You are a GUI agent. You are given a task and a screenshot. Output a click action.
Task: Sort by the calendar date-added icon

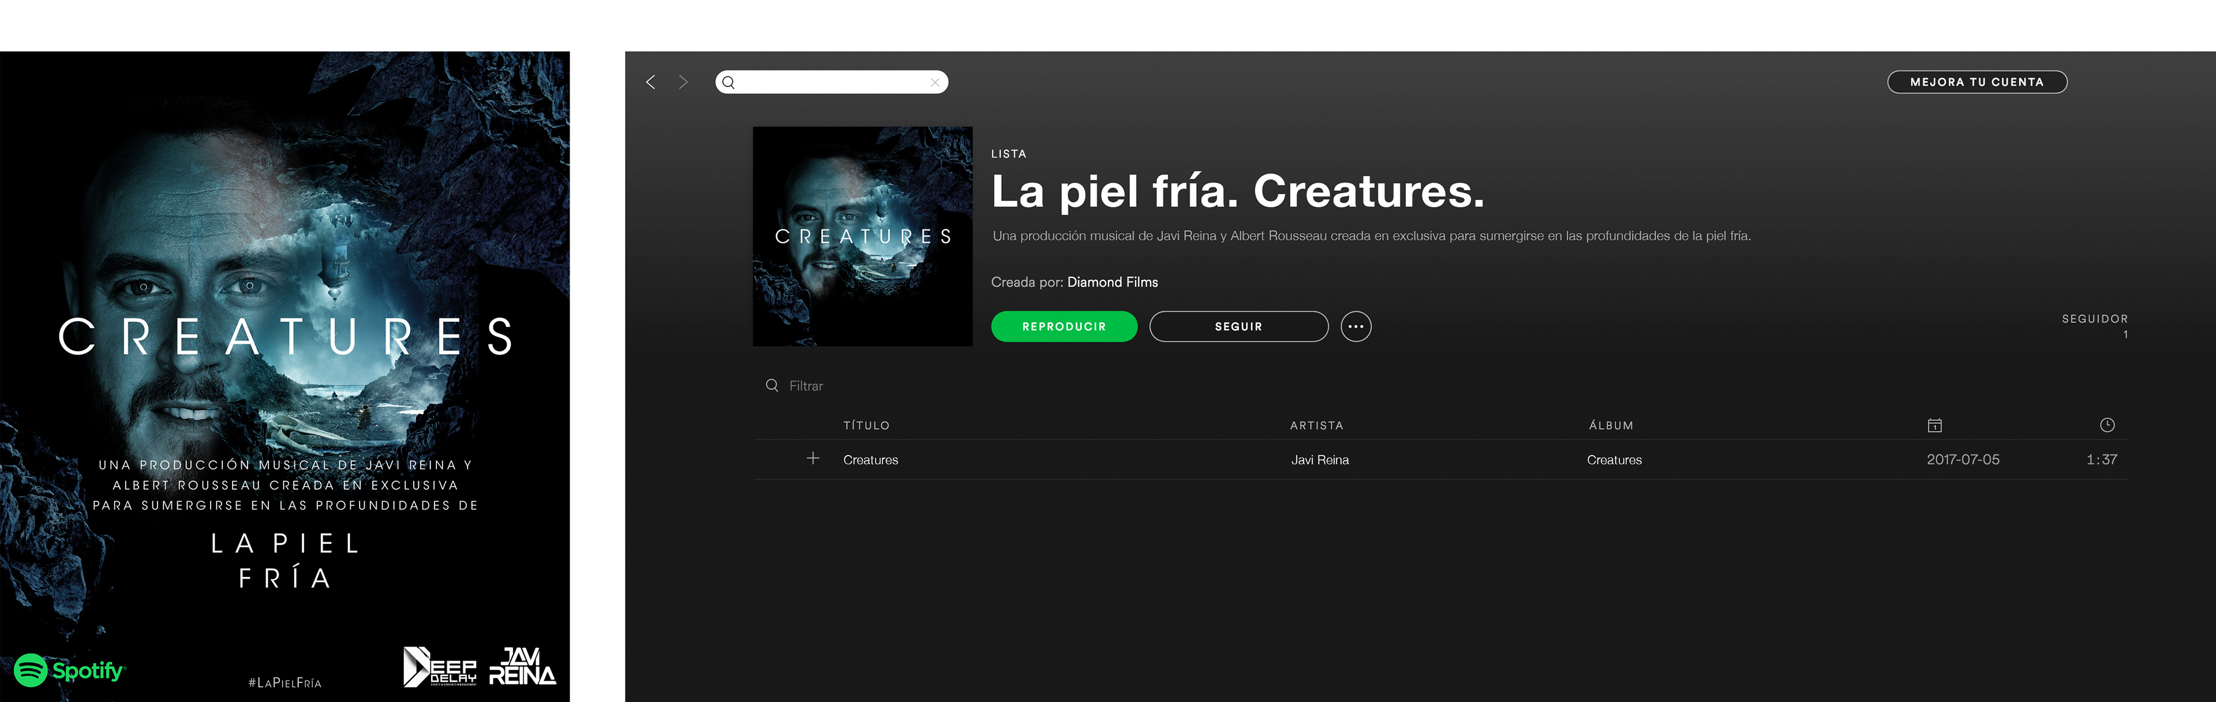click(x=1934, y=425)
